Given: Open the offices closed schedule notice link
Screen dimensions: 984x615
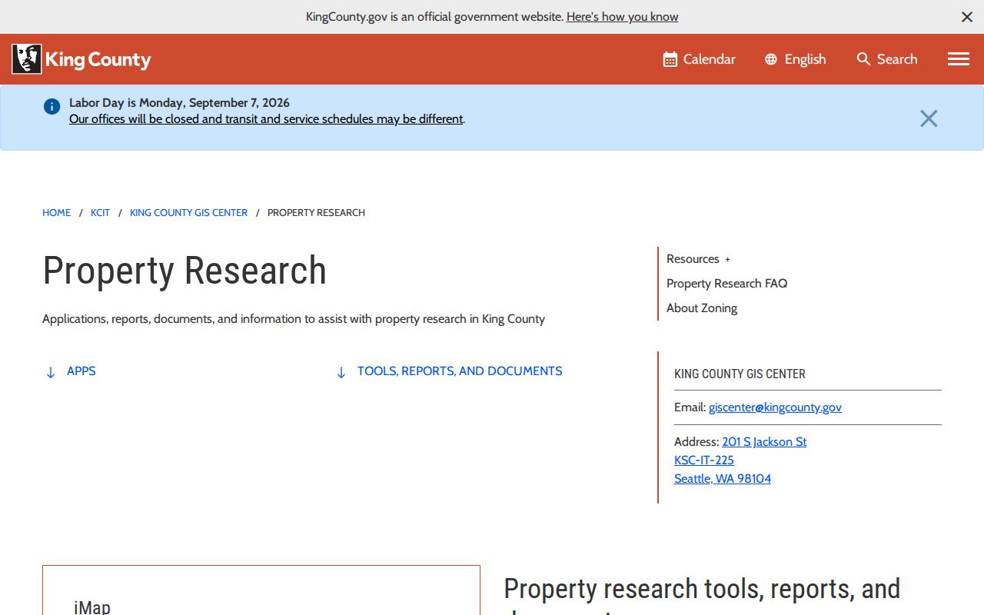Looking at the screenshot, I should [266, 119].
